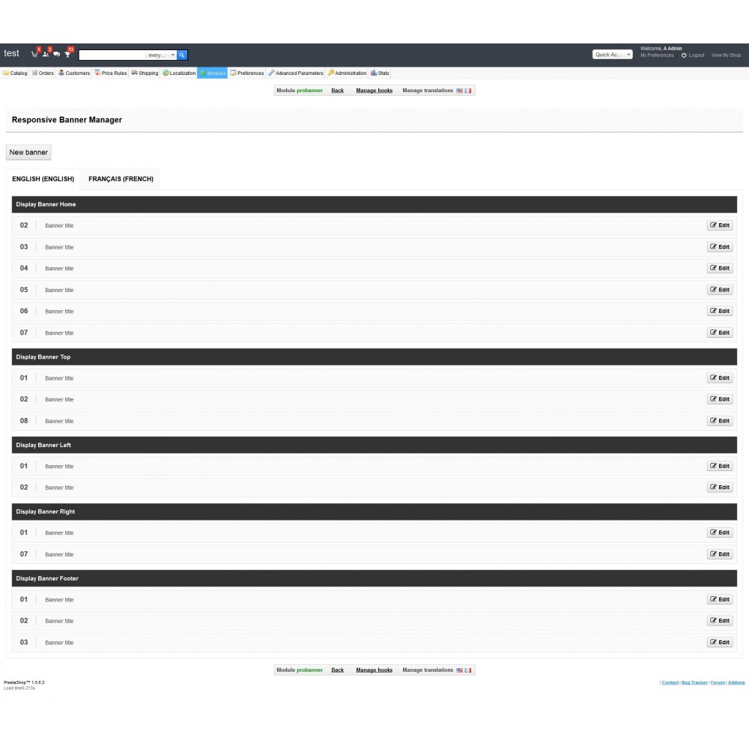Click the blue magnifier search button
749x749 pixels.
[x=182, y=55]
